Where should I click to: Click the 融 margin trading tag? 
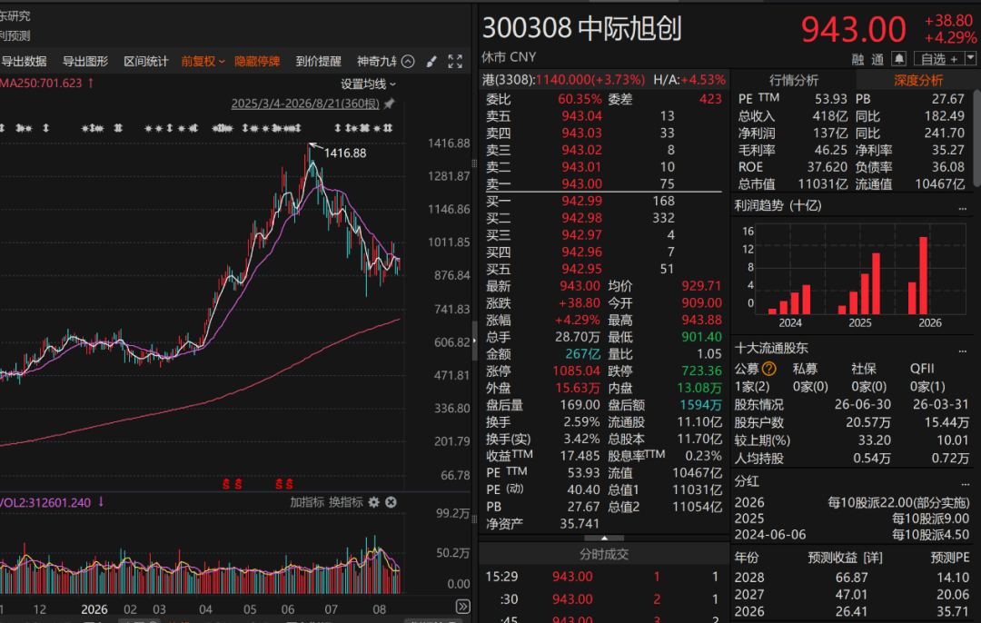(857, 59)
